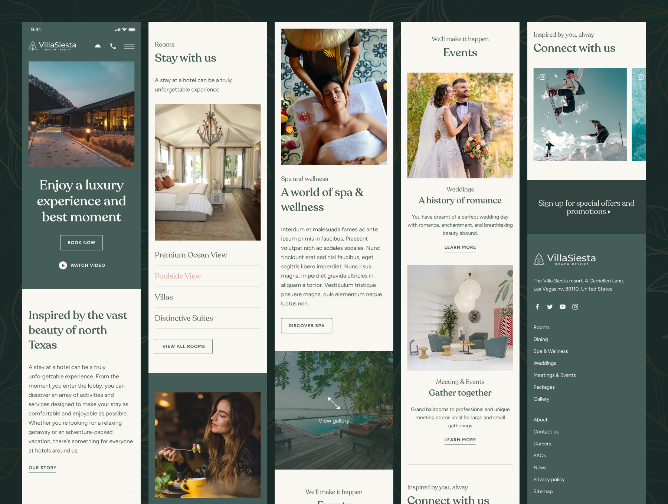This screenshot has width=668, height=504.
Task: Click Learn More under A history of romance
Action: pos(460,247)
